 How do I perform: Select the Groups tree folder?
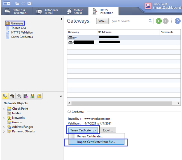14,122
